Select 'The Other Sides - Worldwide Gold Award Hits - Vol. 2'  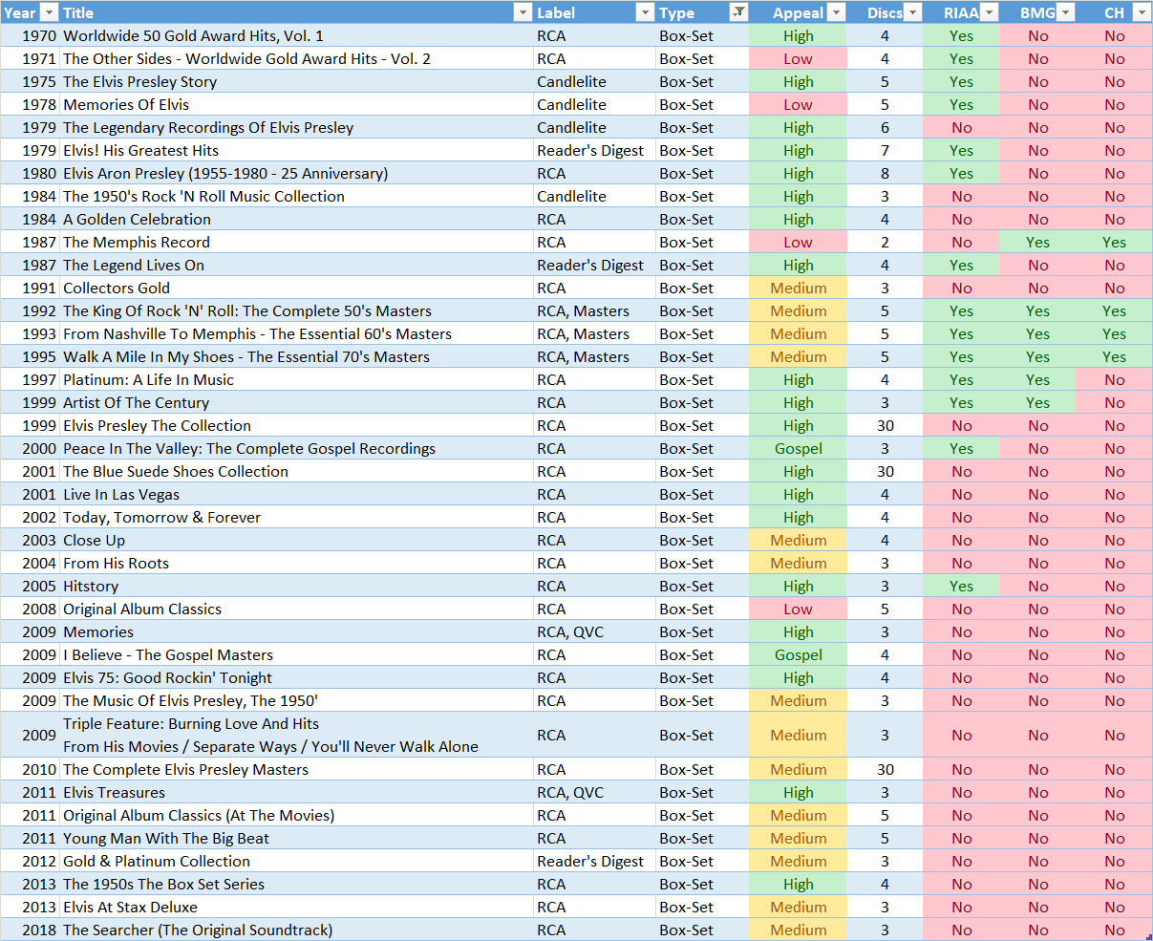coord(246,58)
